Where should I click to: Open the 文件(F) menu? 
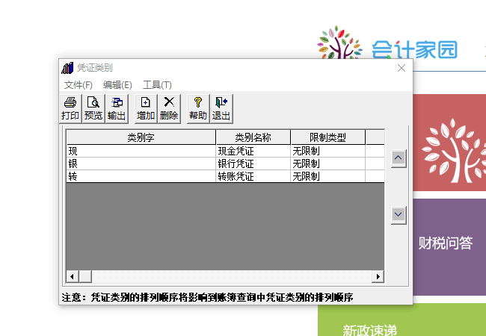pyautogui.click(x=78, y=85)
